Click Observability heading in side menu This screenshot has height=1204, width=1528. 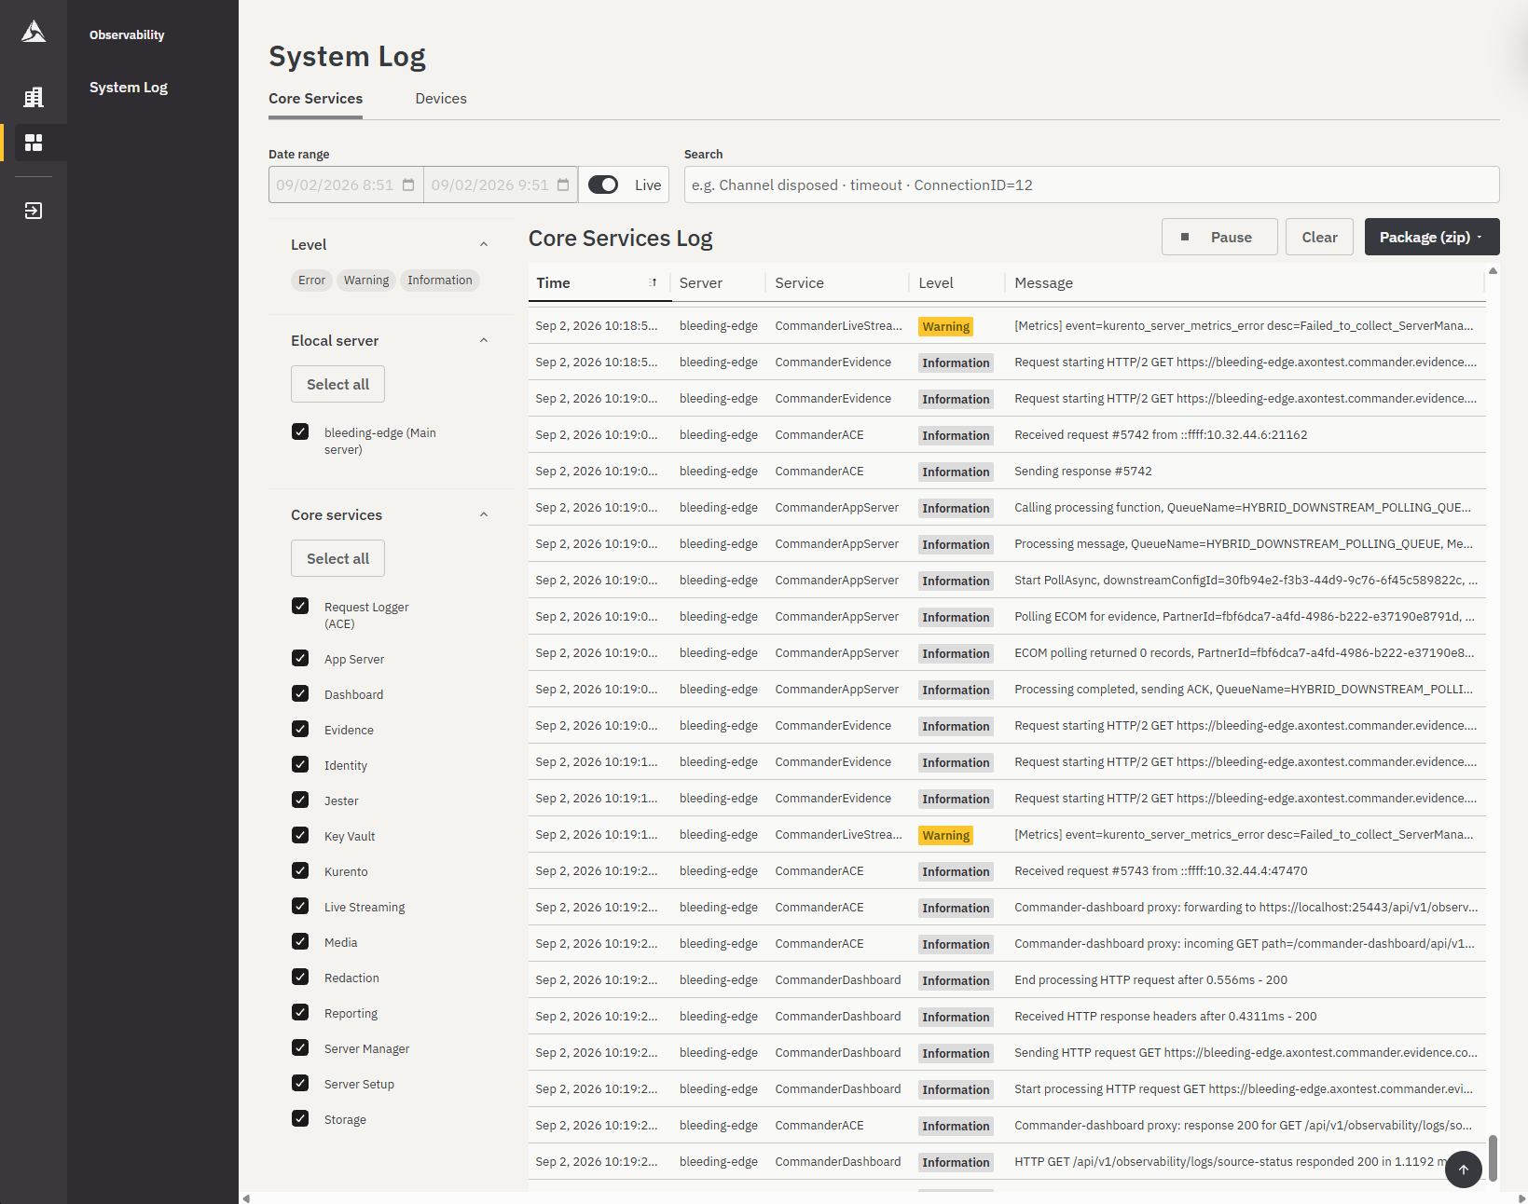point(127,34)
